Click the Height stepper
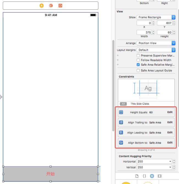Image resolution: width=179 pixels, height=184 pixels. [x=174, y=33]
